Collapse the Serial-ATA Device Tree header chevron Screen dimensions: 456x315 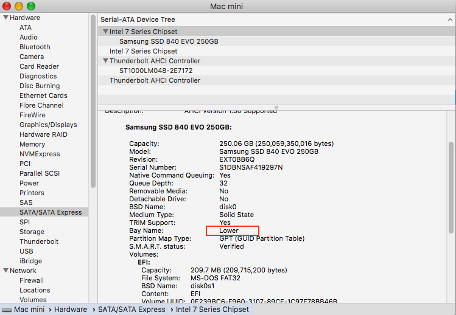pyautogui.click(x=450, y=19)
